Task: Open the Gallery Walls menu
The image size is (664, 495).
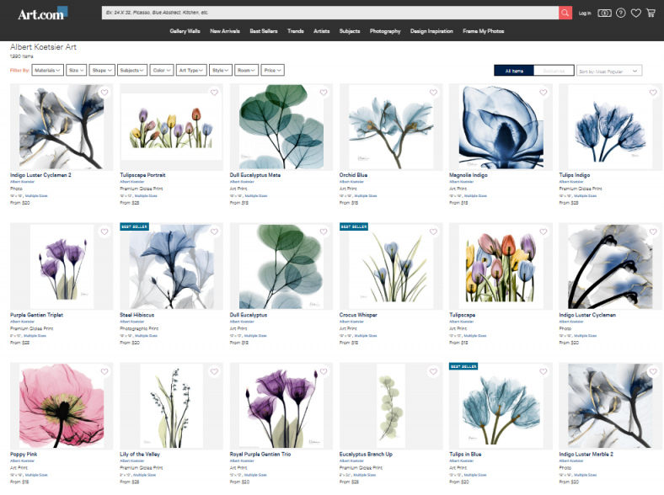Action: coord(185,31)
